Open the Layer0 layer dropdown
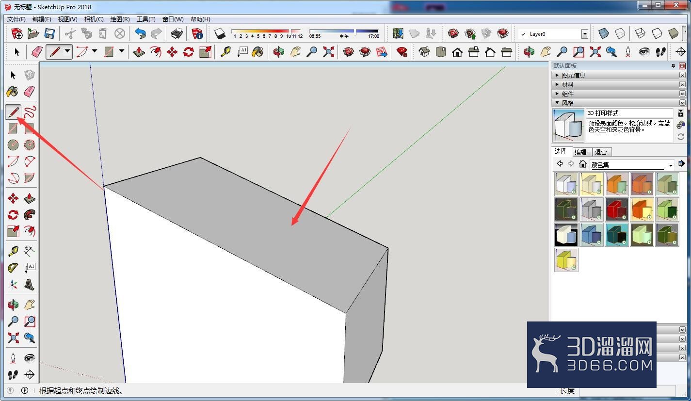Screen dimensions: 691x401 pyautogui.click(x=584, y=34)
